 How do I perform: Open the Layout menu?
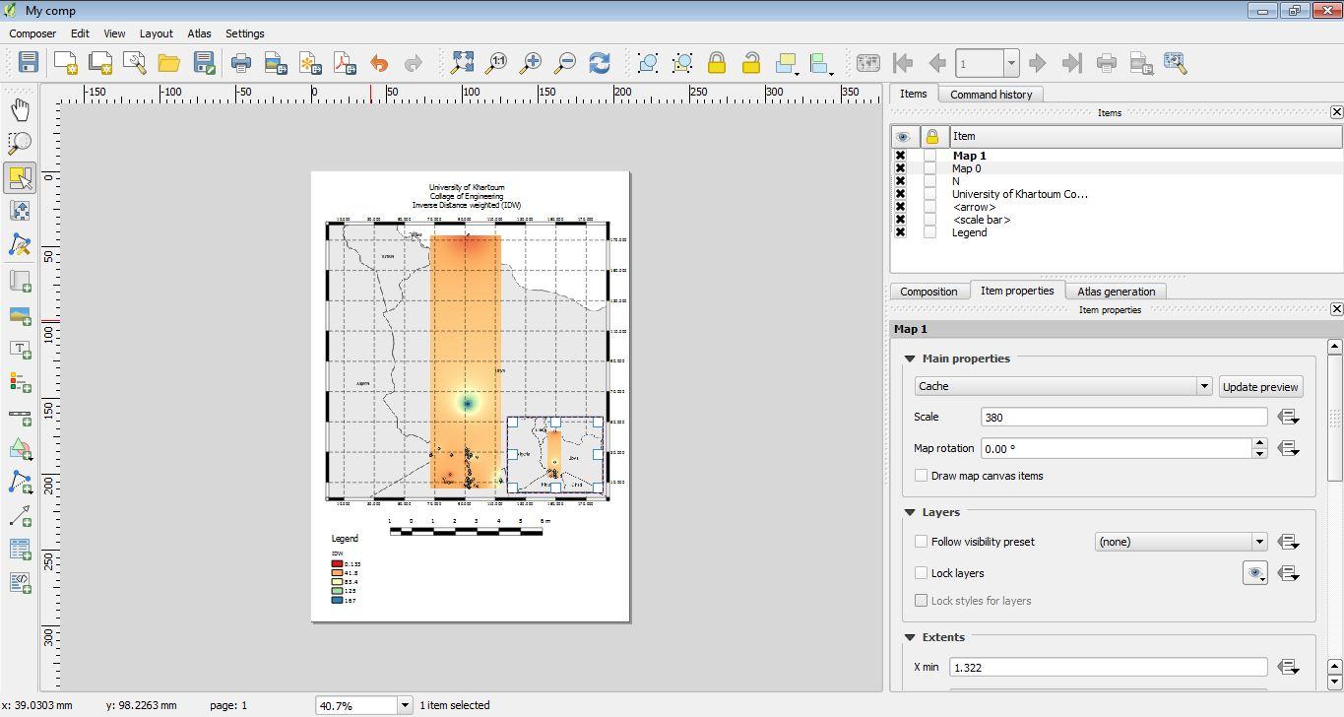pos(156,33)
